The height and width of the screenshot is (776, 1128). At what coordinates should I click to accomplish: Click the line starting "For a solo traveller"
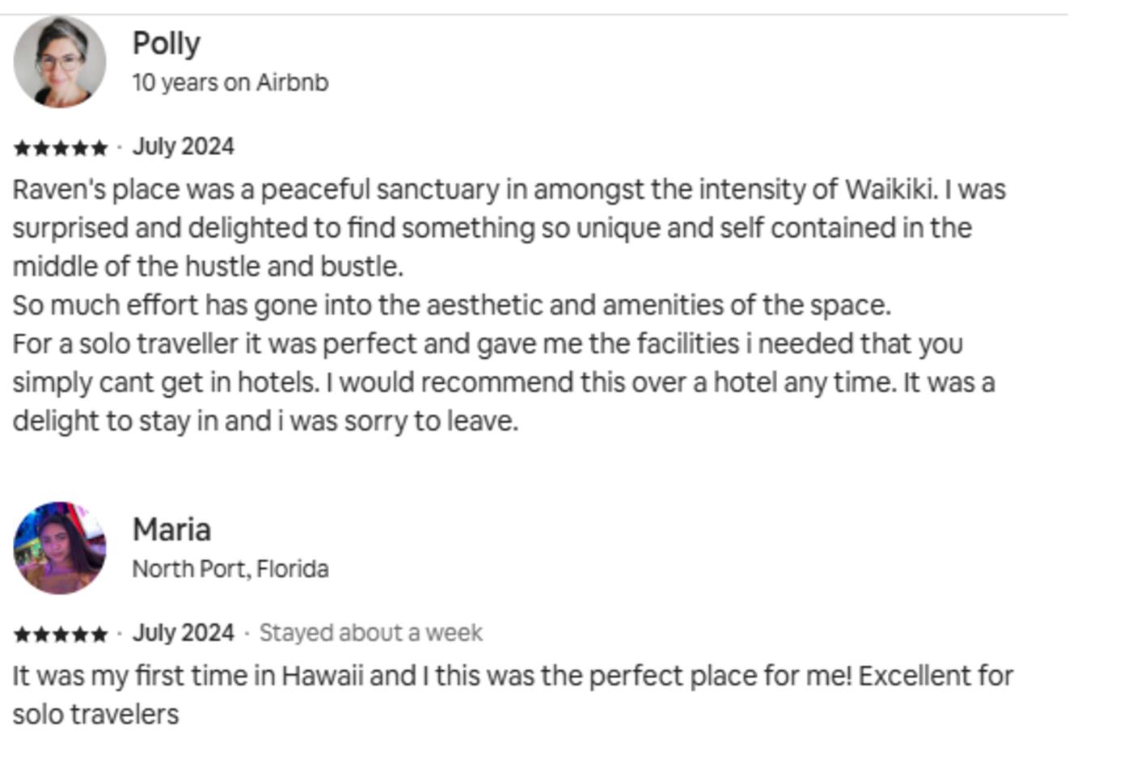click(487, 344)
